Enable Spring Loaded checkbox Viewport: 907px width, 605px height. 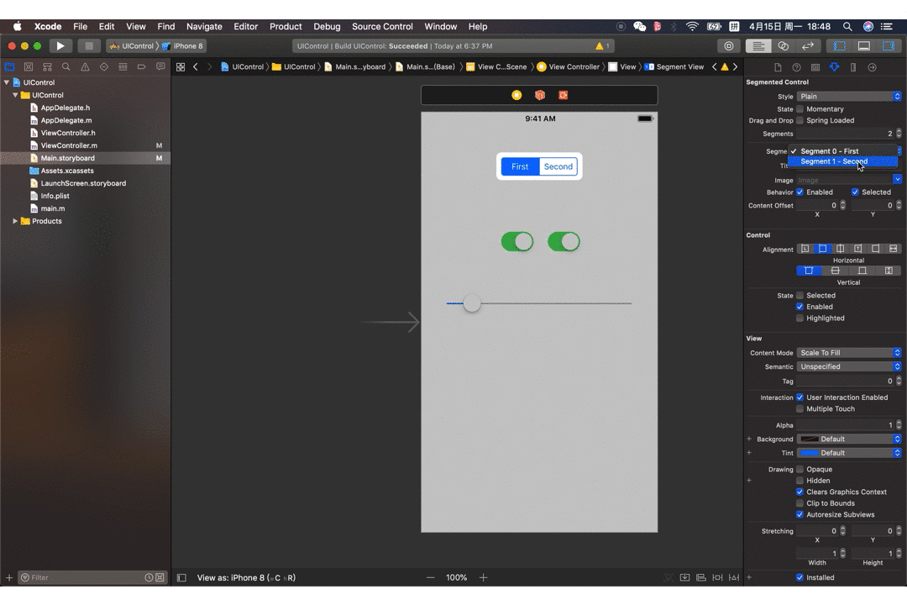tap(800, 120)
